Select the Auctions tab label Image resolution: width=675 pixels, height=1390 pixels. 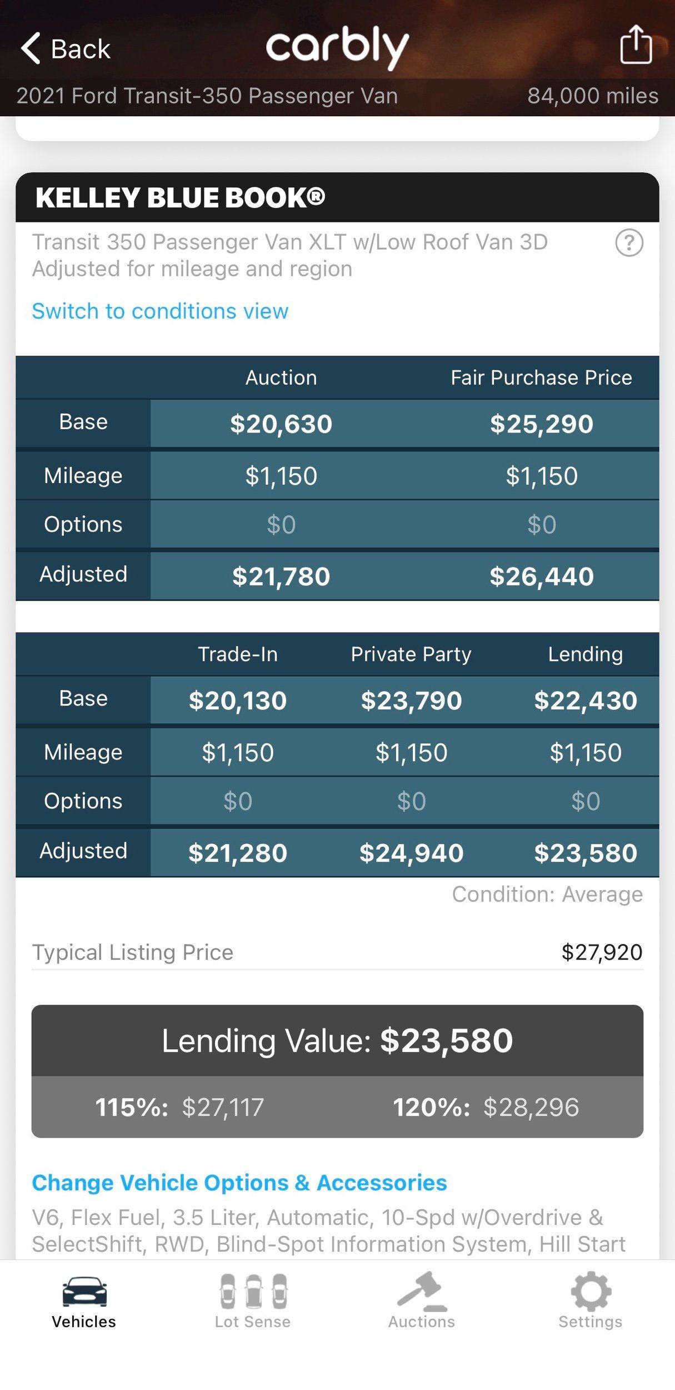pos(422,1322)
